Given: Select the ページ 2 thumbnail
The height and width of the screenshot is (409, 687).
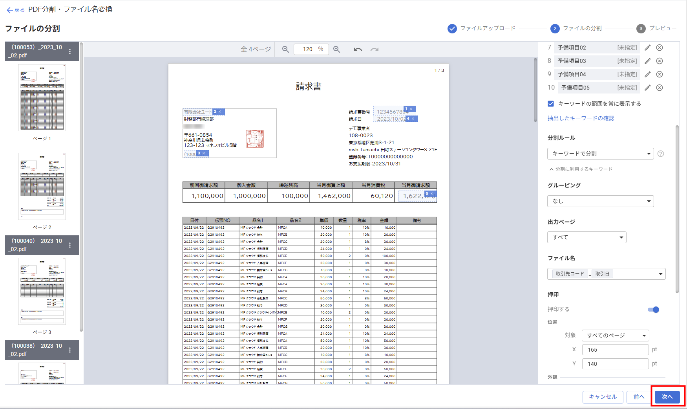Looking at the screenshot, I should 42,186.
